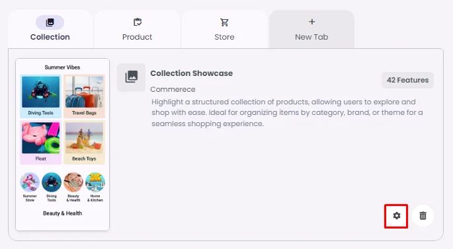
Task: Select the Collection tab gallery icon
Action: tap(50, 22)
